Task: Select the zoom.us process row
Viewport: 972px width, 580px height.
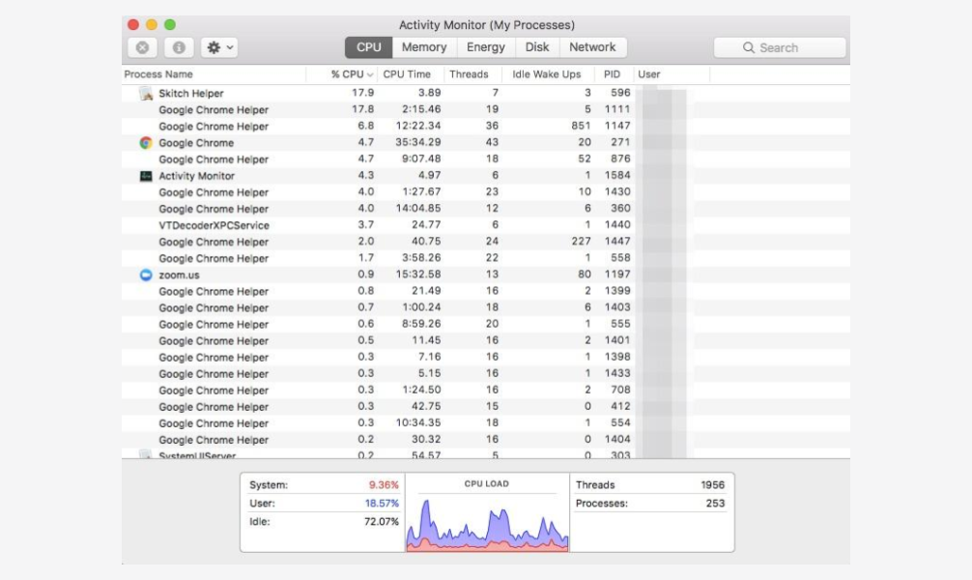Action: tap(485, 275)
